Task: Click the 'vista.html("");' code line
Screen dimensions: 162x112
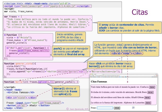Action: click(16, 66)
